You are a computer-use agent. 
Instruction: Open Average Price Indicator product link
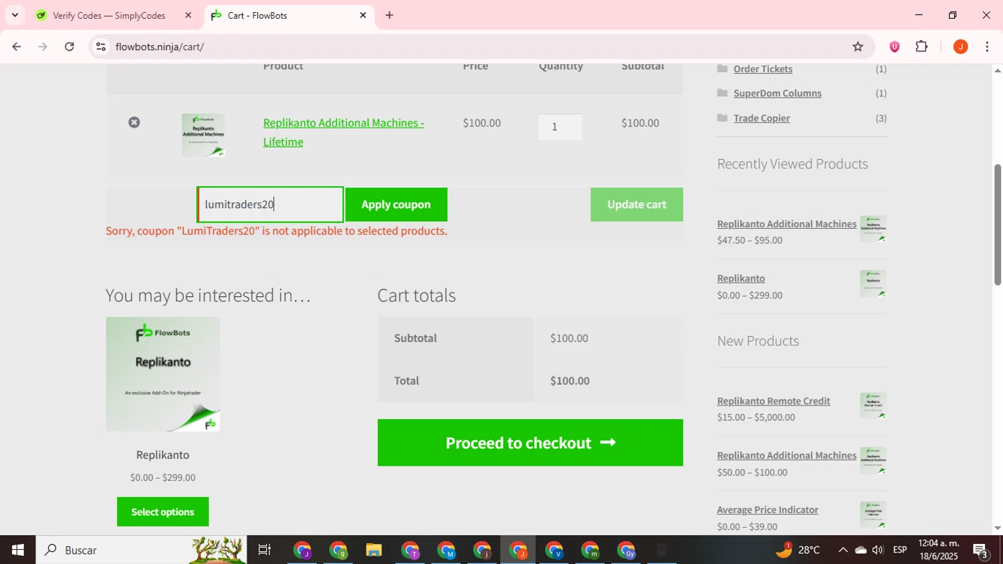point(768,510)
